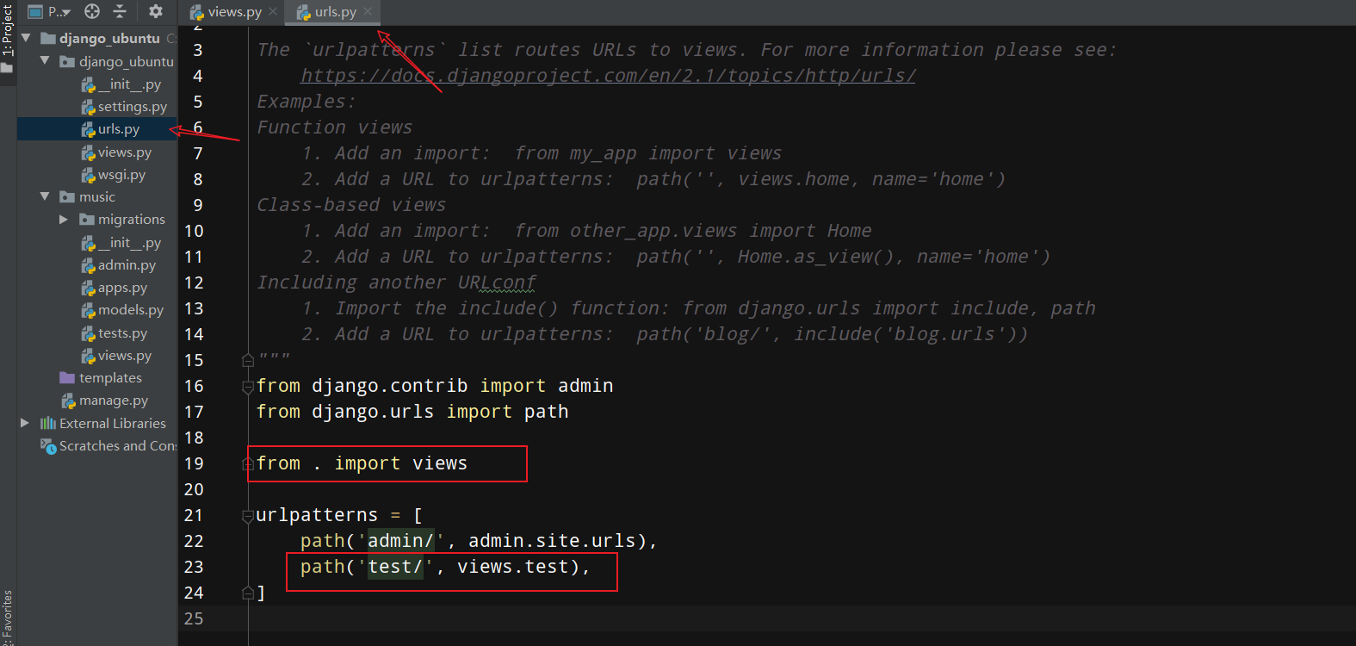Click the Project panel window icon
The width and height of the screenshot is (1356, 646).
point(35,11)
